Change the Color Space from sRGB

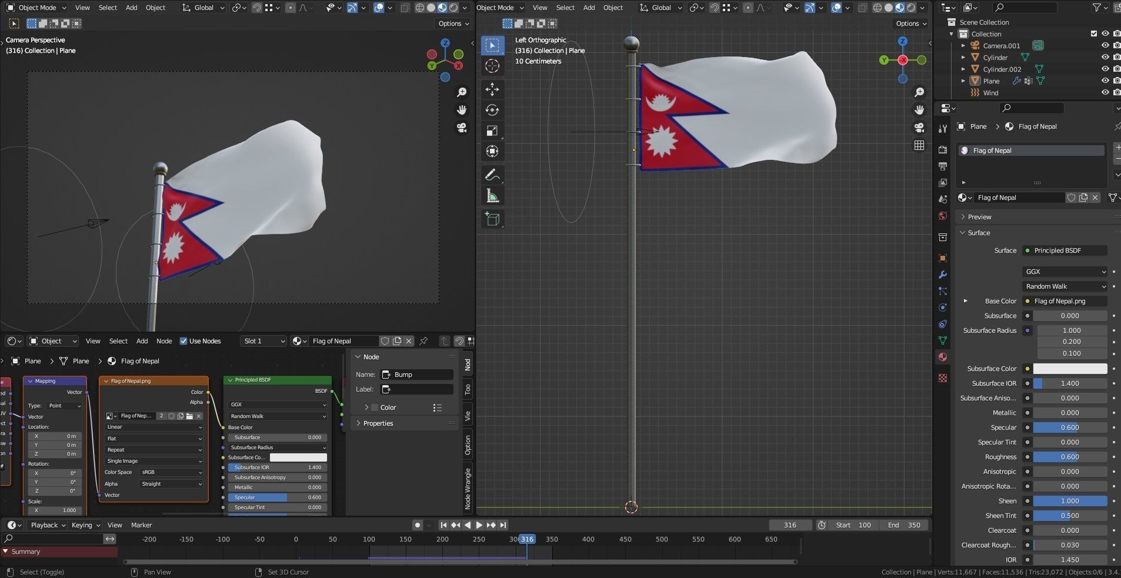tap(169, 472)
